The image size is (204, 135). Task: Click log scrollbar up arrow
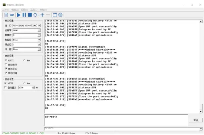pos(201,21)
